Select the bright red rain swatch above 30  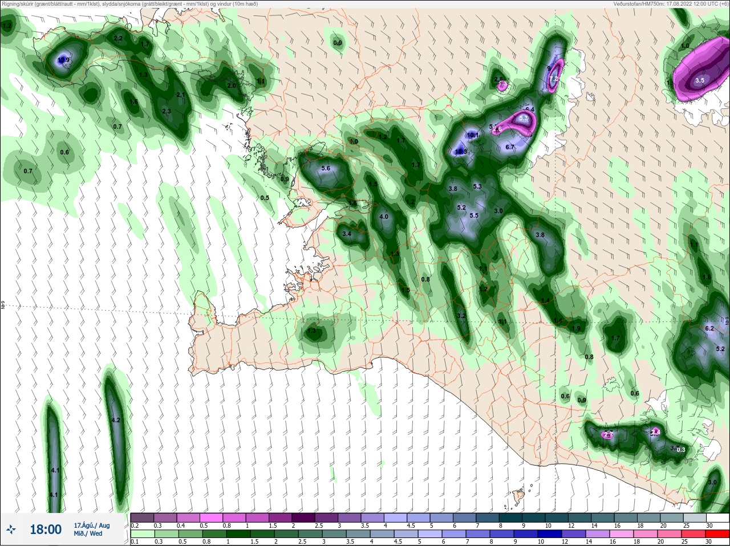719,534
